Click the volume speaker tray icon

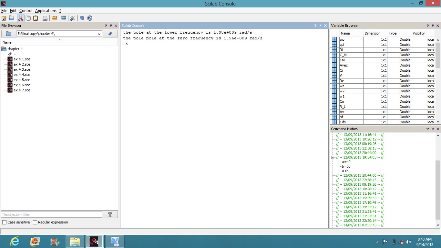(408, 242)
